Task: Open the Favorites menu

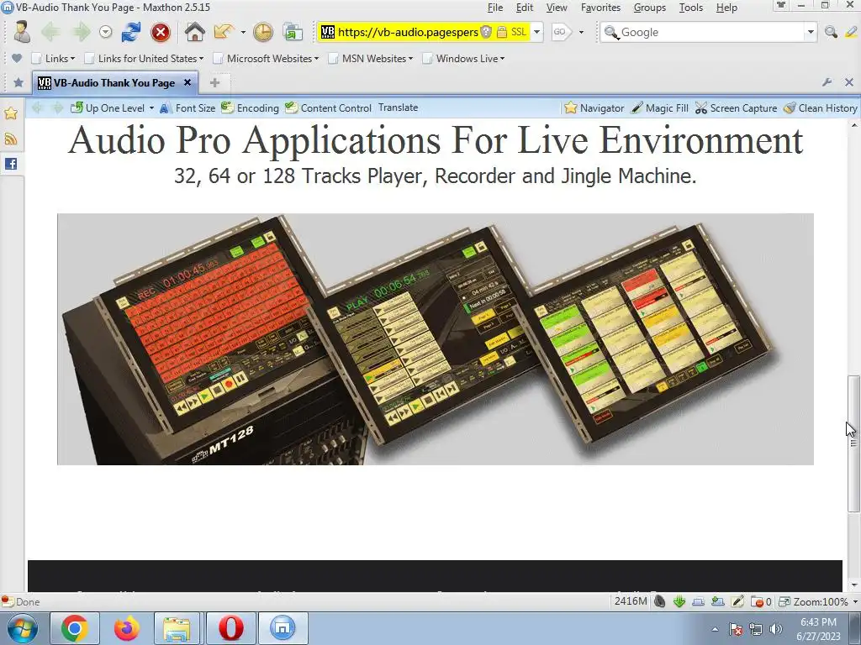Action: tap(600, 8)
